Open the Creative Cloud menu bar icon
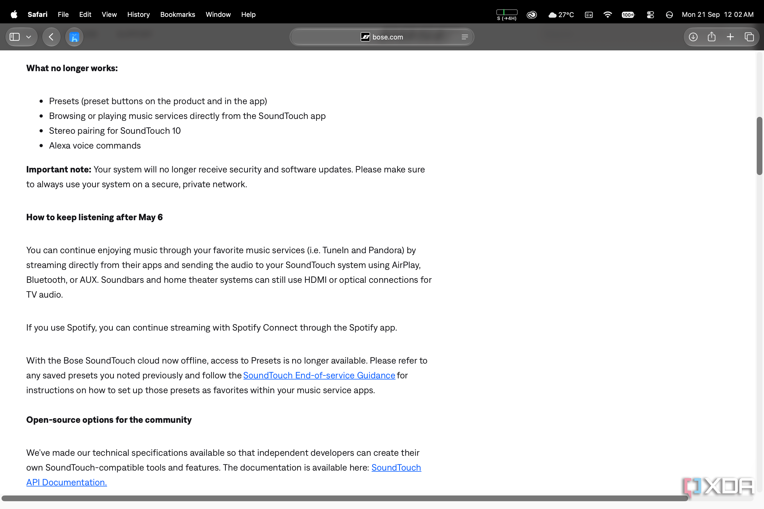Viewport: 764px width, 509px height. pyautogui.click(x=532, y=15)
